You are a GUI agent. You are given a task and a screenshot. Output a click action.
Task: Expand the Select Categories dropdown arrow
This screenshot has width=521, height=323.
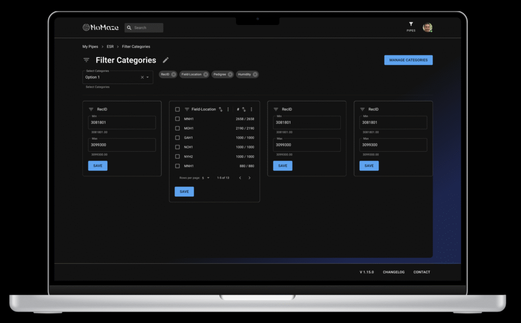coord(148,77)
